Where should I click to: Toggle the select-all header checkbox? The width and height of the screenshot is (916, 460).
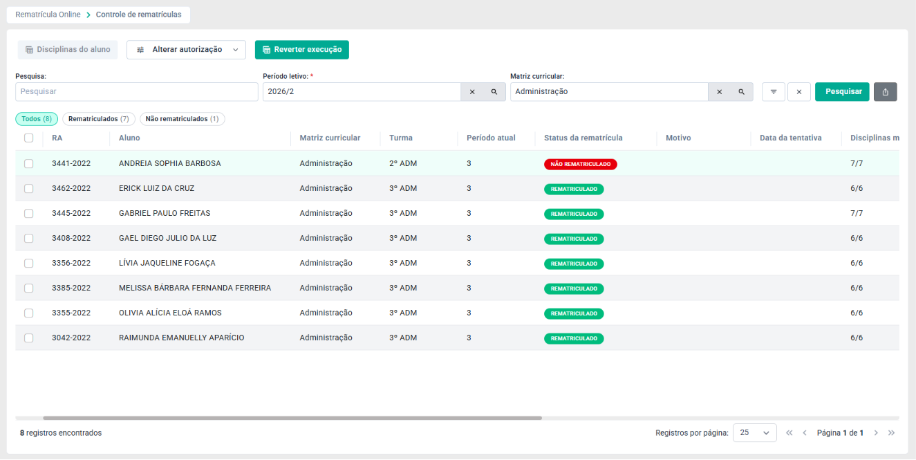28,138
